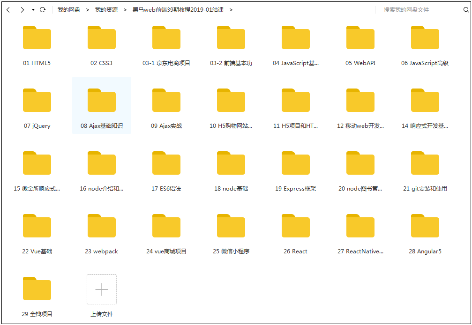This screenshot has width=472, height=325.
Task: Go forward with the right arrow
Action: pos(22,10)
